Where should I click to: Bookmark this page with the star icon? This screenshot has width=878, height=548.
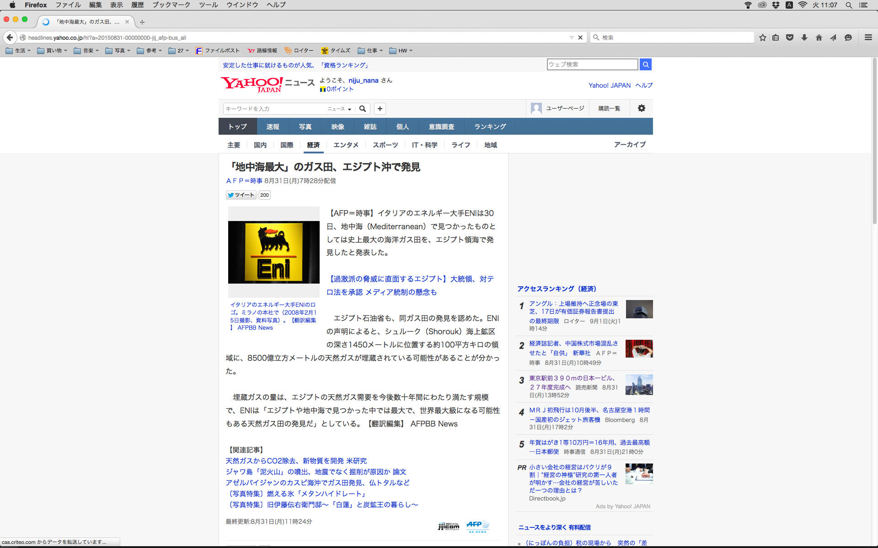(762, 37)
